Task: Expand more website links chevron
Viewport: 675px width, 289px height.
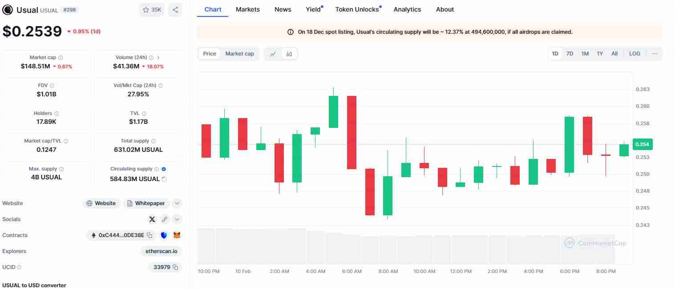Action: click(x=177, y=203)
